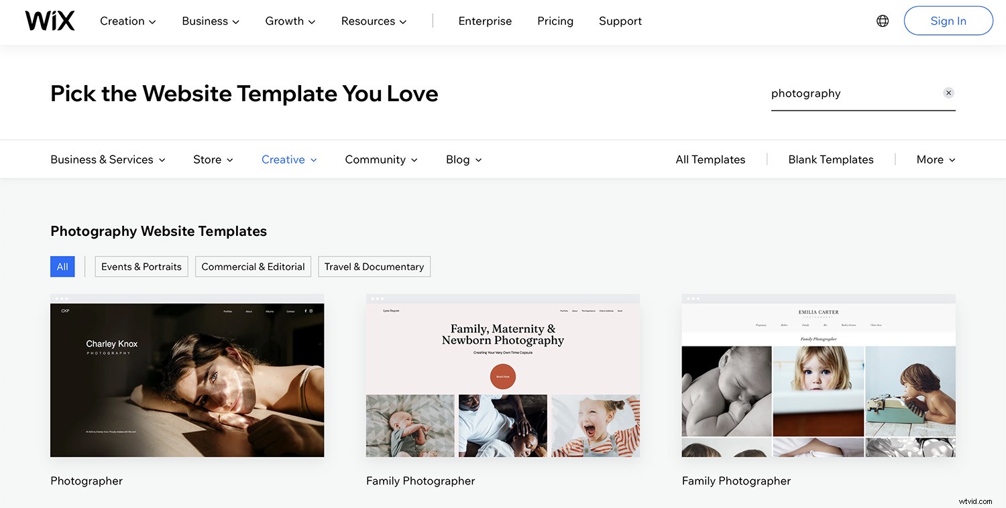Image resolution: width=1006 pixels, height=508 pixels.
Task: Click the Wix logo
Action: 50,20
